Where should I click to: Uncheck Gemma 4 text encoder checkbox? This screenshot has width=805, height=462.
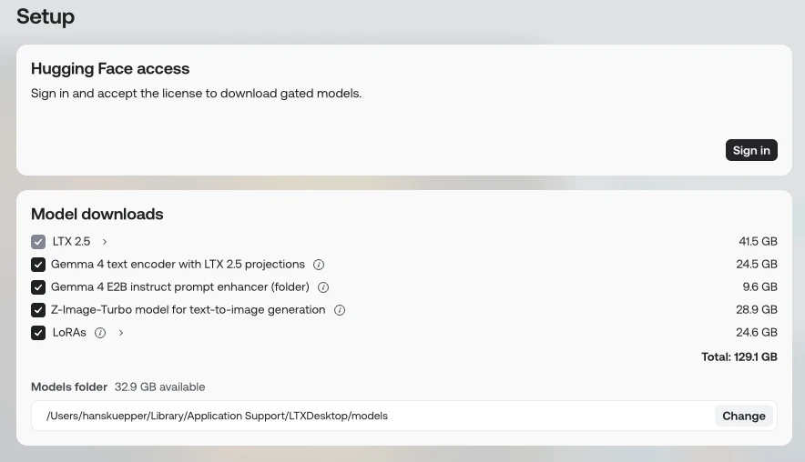(x=38, y=265)
